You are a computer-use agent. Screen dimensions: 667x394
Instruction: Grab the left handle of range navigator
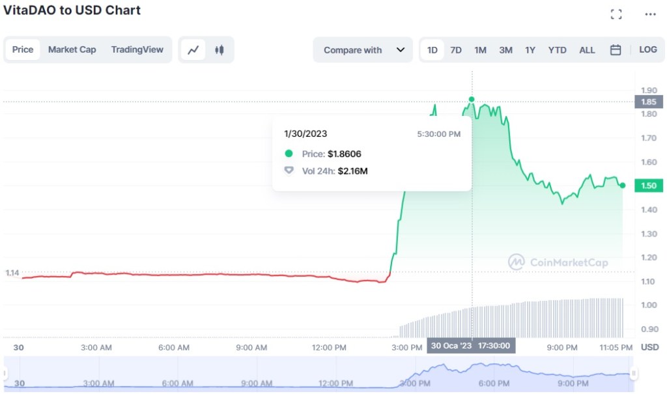click(x=5, y=374)
